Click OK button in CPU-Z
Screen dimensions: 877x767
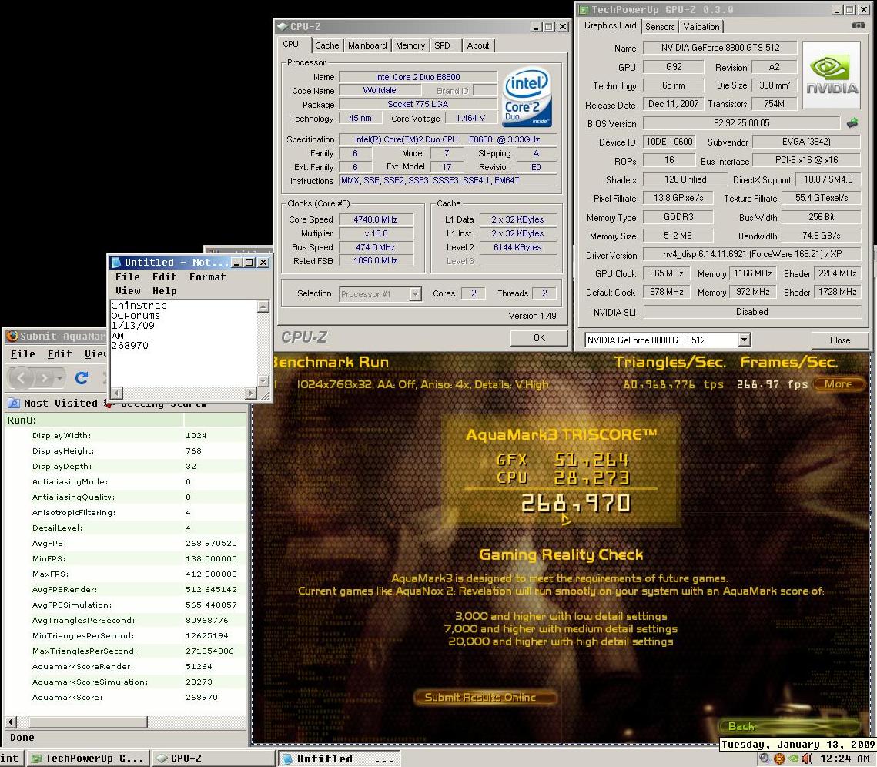(x=539, y=338)
